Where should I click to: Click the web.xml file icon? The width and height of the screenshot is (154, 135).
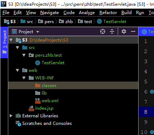(37, 101)
